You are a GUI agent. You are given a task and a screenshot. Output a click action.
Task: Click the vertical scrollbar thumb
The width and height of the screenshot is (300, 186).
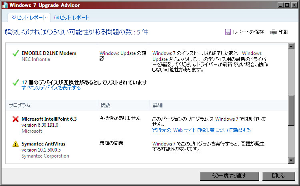click(291, 110)
